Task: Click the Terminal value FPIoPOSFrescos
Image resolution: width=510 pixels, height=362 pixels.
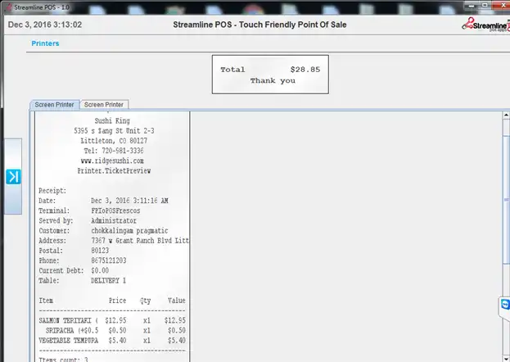Action: point(115,211)
